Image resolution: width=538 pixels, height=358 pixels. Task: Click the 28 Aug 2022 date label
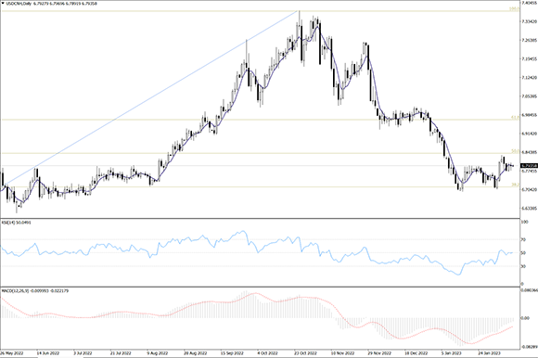(x=195, y=352)
